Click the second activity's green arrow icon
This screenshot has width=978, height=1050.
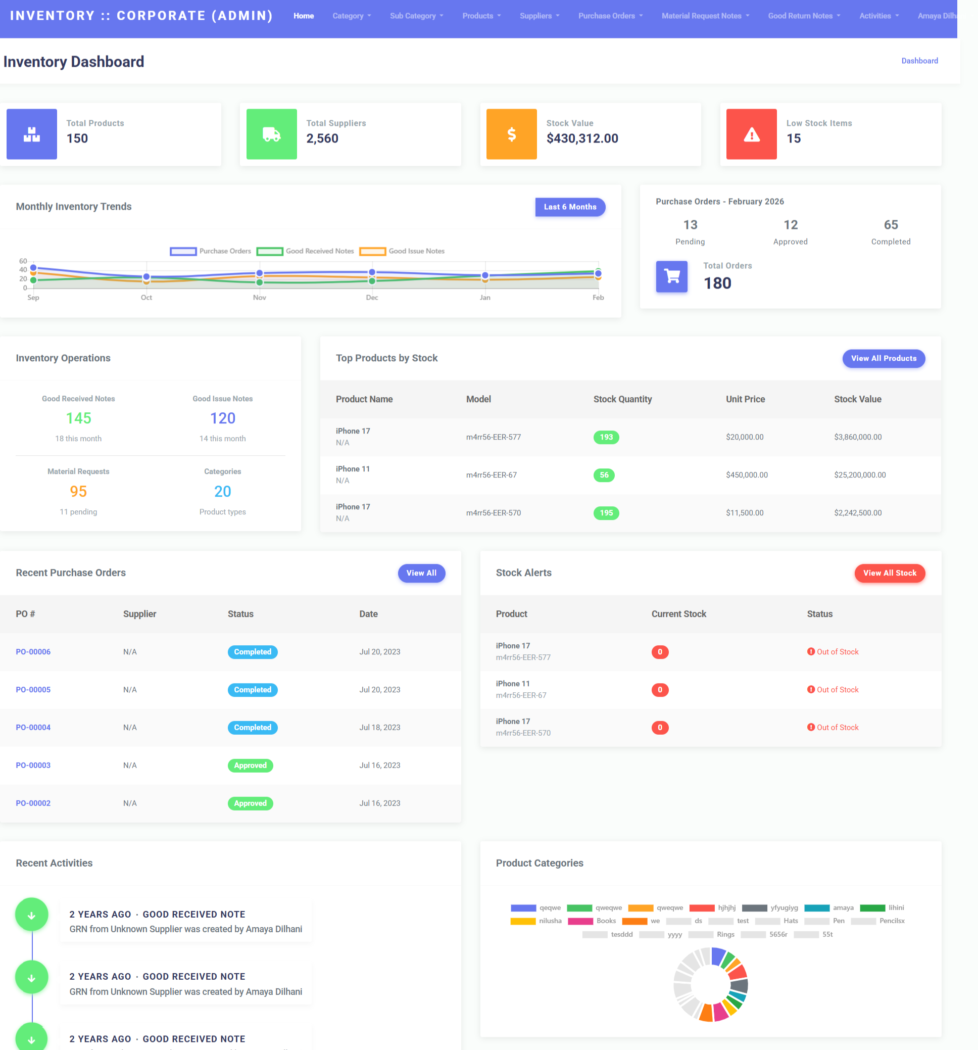click(32, 978)
